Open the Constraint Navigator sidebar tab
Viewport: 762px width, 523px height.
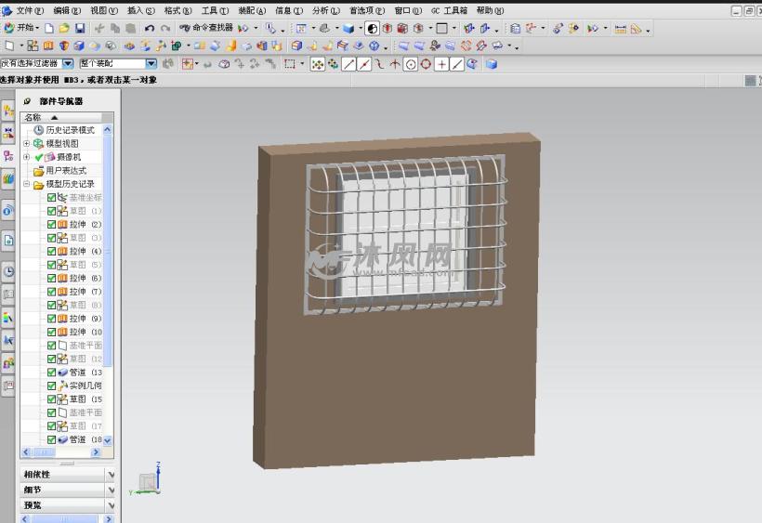pyautogui.click(x=8, y=133)
